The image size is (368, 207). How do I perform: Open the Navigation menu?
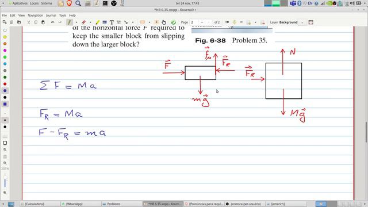(x=35, y=16)
